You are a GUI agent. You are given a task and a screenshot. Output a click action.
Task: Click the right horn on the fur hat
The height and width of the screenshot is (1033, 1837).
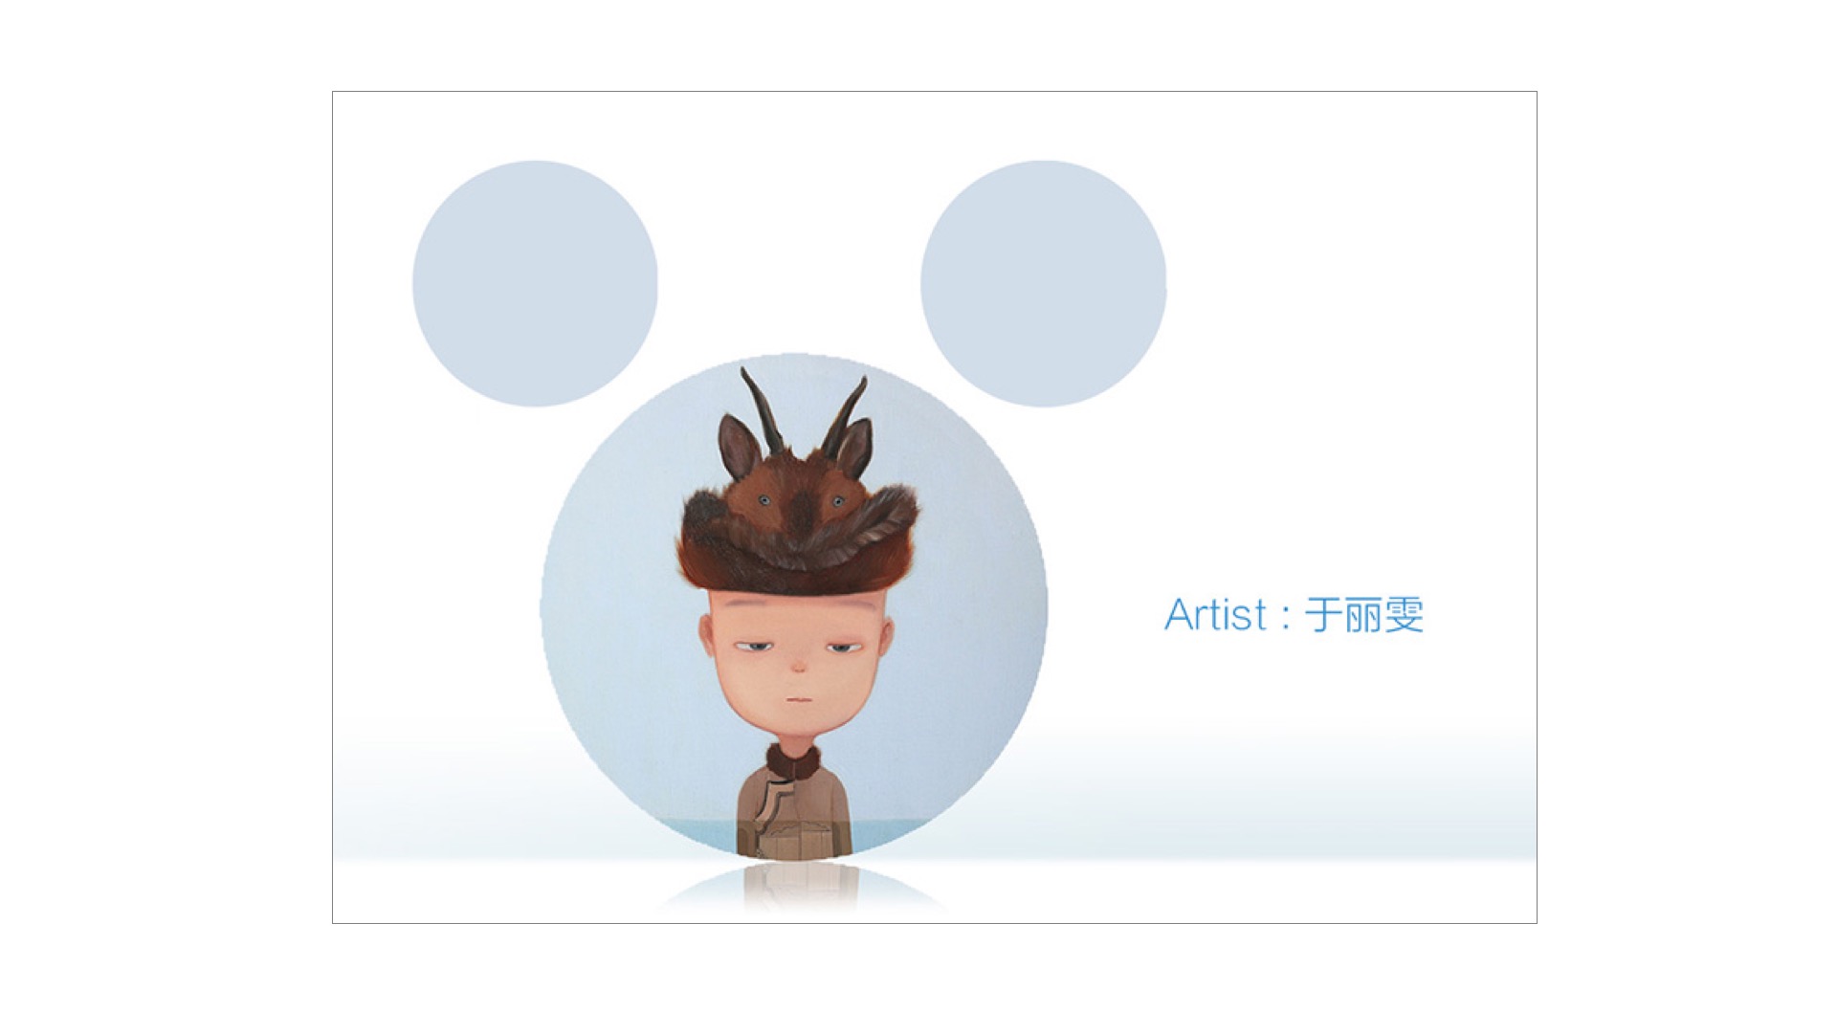click(844, 416)
